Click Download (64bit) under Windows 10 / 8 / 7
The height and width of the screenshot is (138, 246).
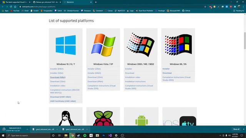pyautogui.click(x=58, y=77)
